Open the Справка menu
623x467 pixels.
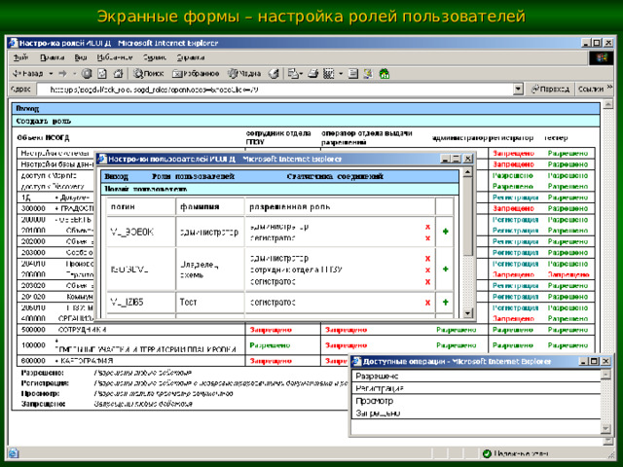[191, 57]
